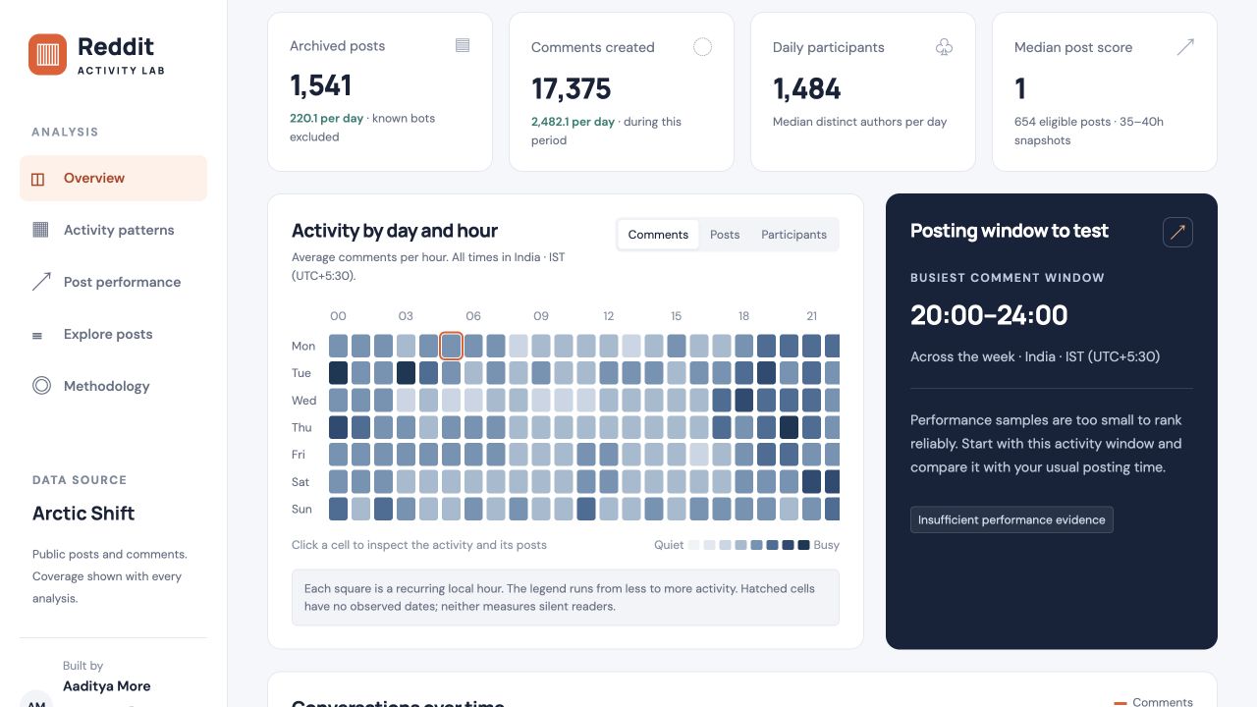Navigate to Explore posts
This screenshot has width=1257, height=707.
114,334
